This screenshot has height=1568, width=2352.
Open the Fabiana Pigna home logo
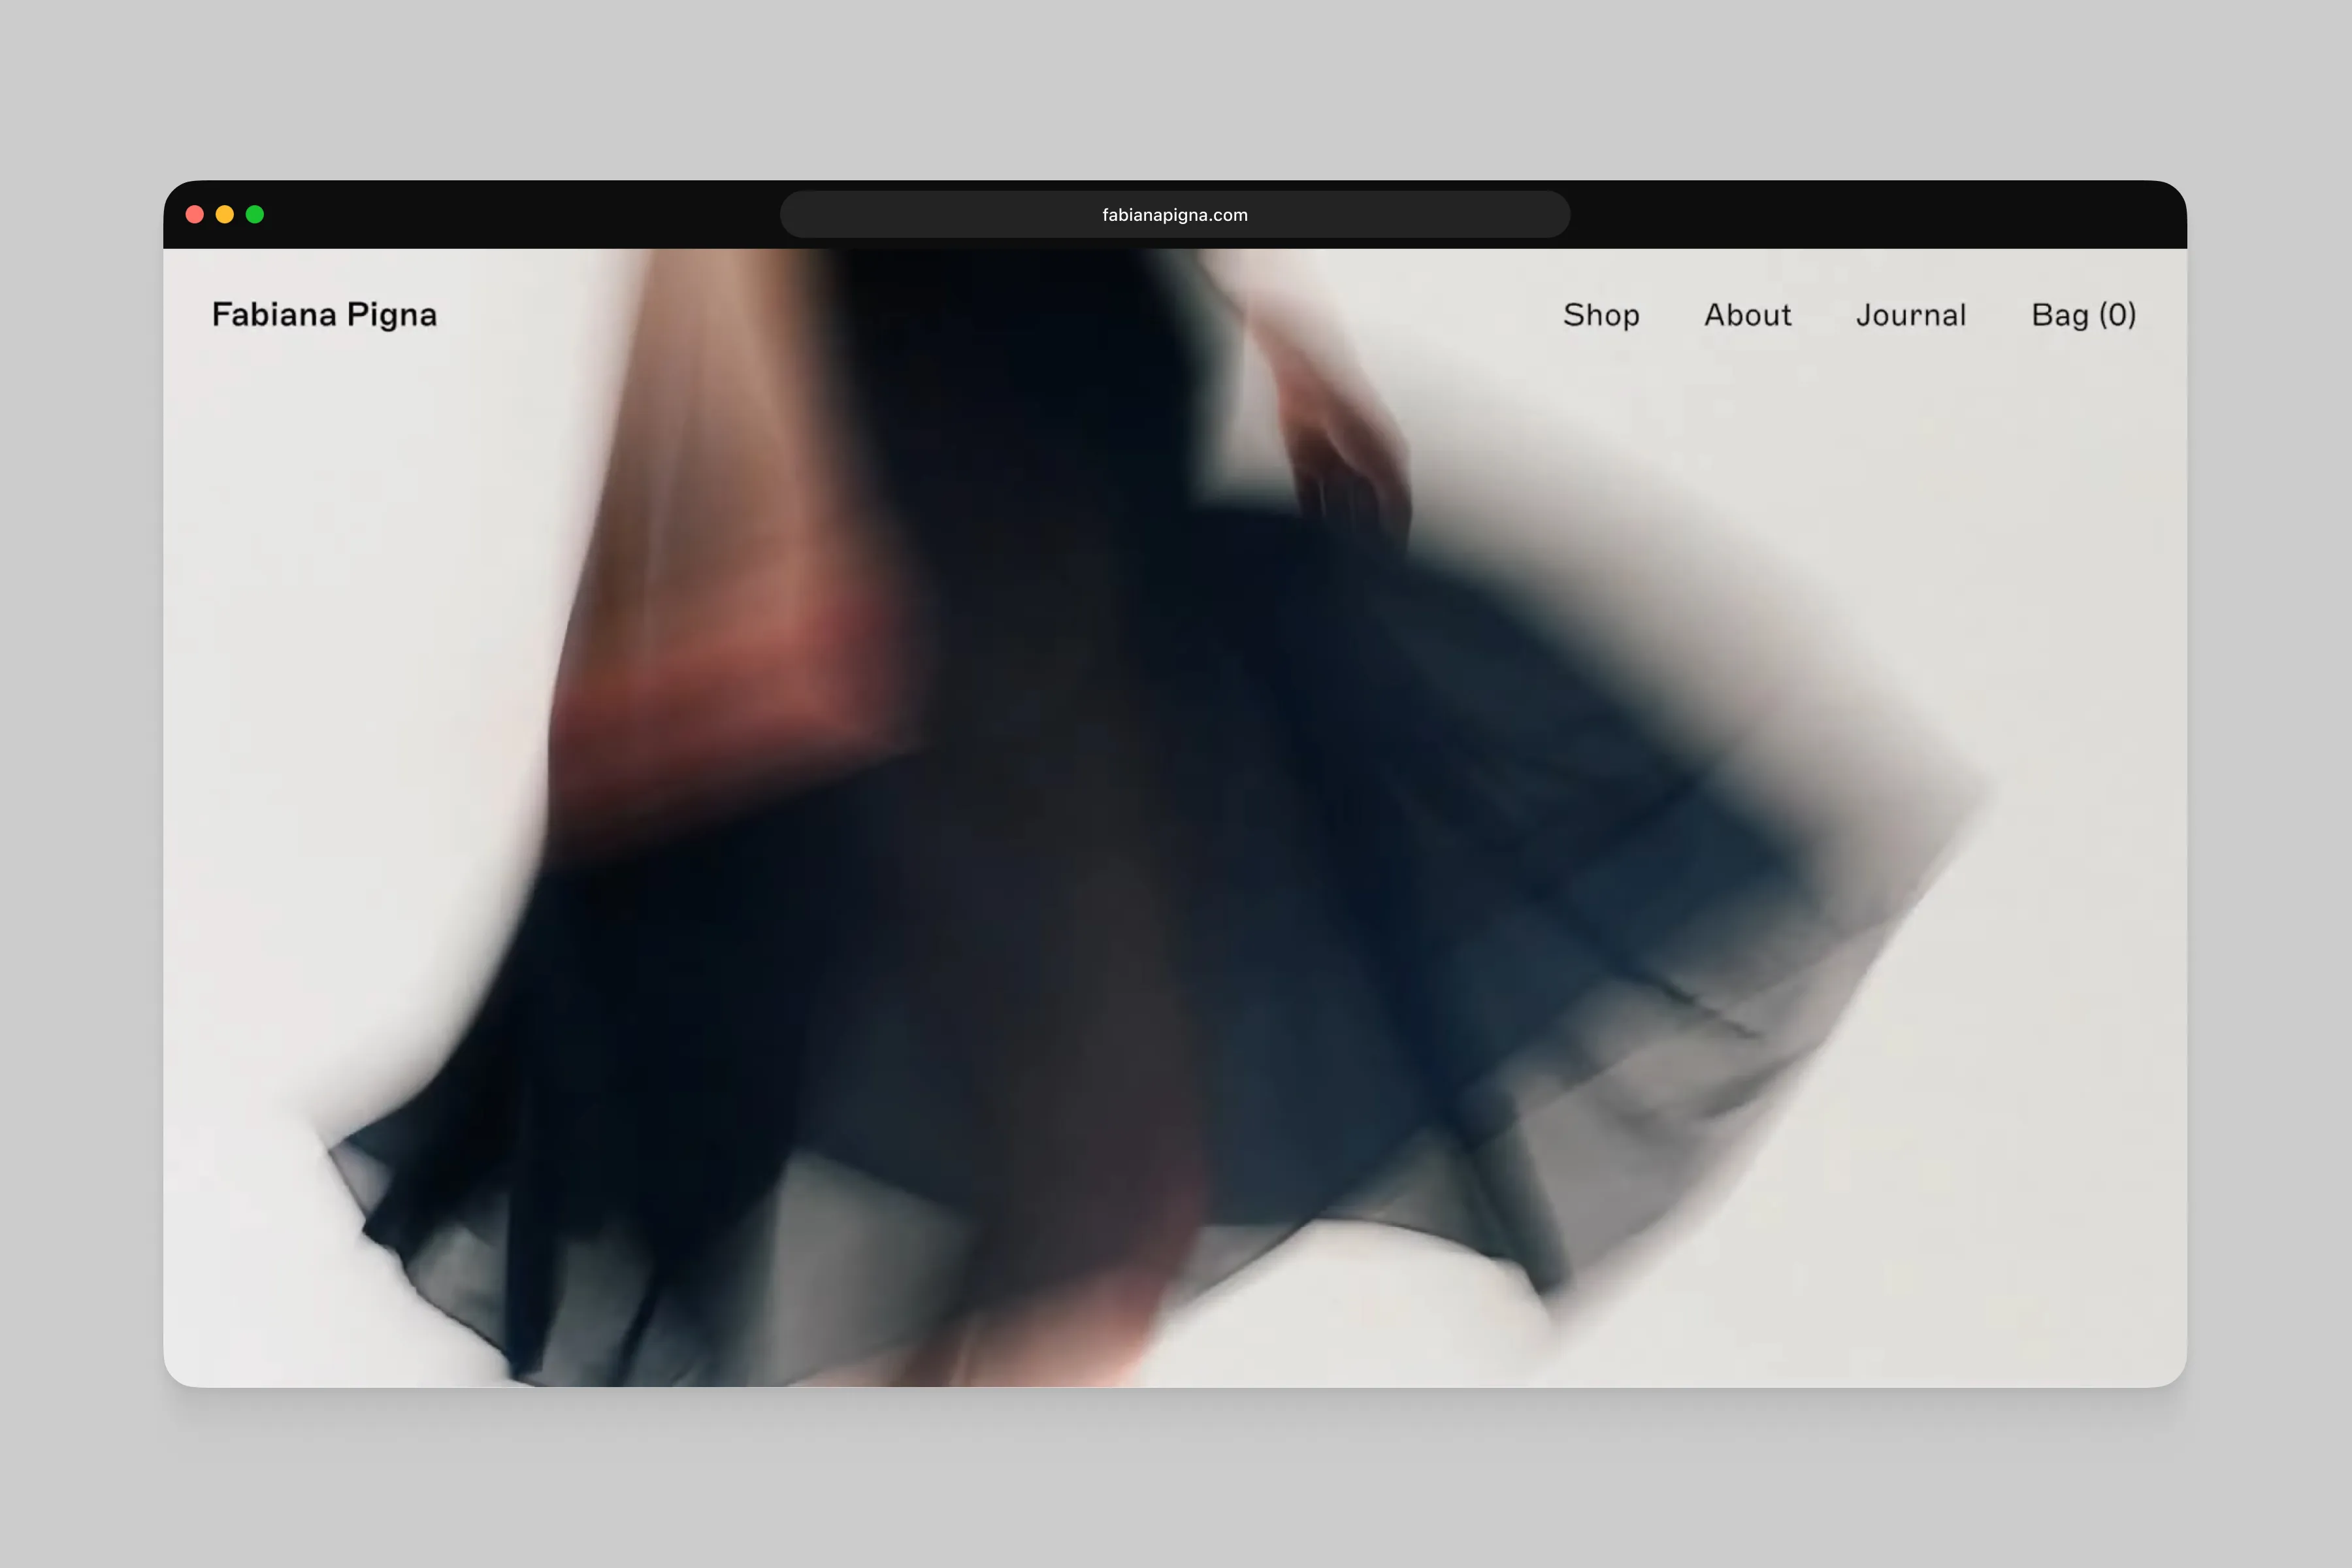(x=324, y=314)
